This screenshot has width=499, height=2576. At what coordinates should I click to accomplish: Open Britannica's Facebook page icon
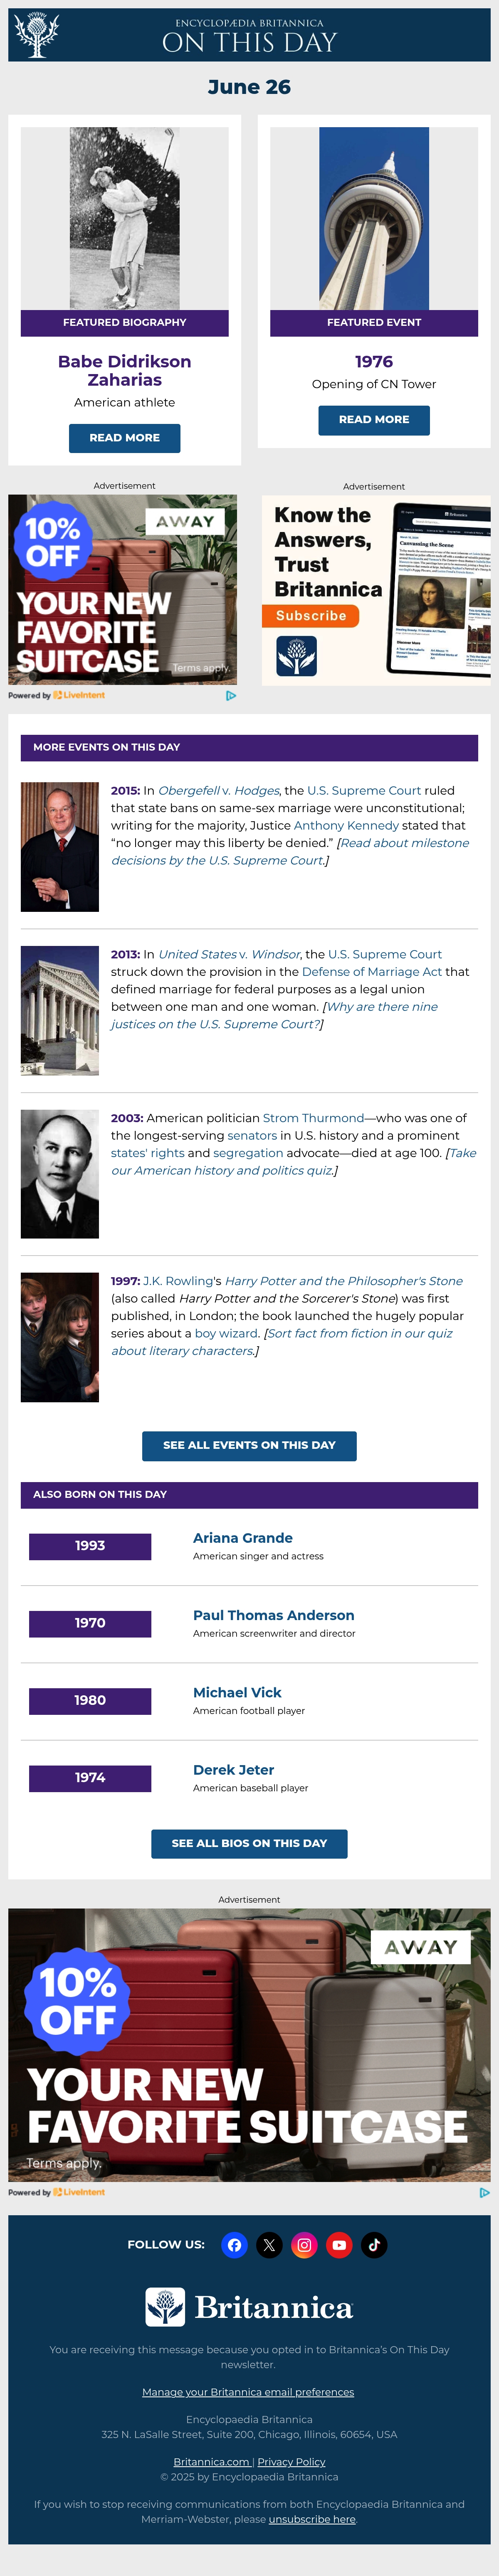coord(234,2245)
